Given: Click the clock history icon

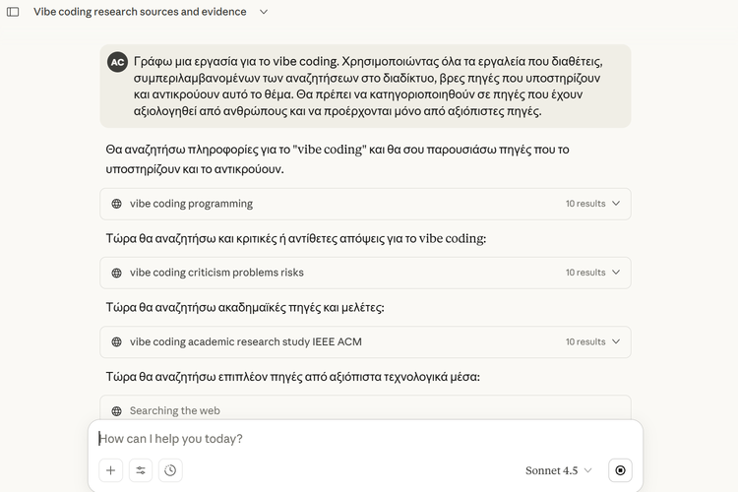Looking at the screenshot, I should click(170, 470).
